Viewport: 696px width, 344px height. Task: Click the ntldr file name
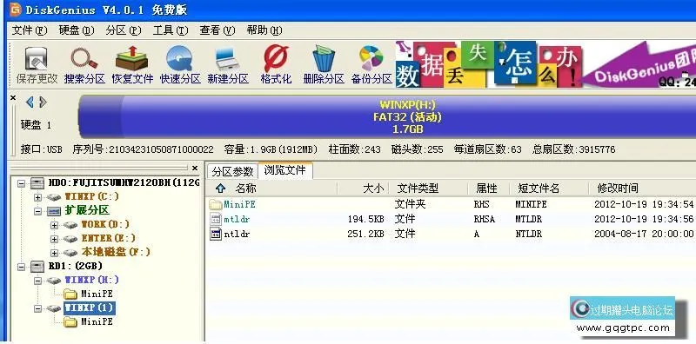click(x=237, y=234)
